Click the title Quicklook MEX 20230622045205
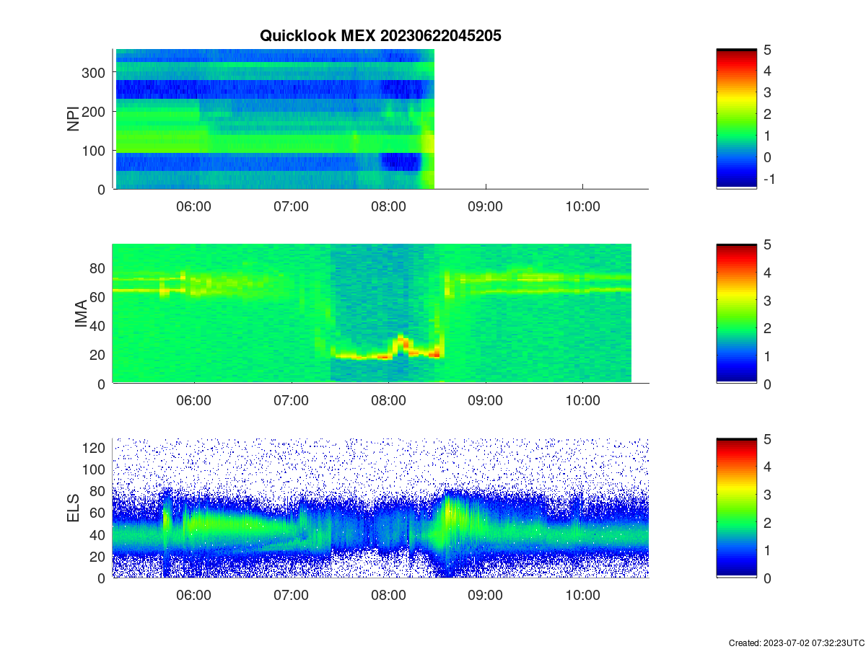The width and height of the screenshot is (866, 649). pos(380,35)
